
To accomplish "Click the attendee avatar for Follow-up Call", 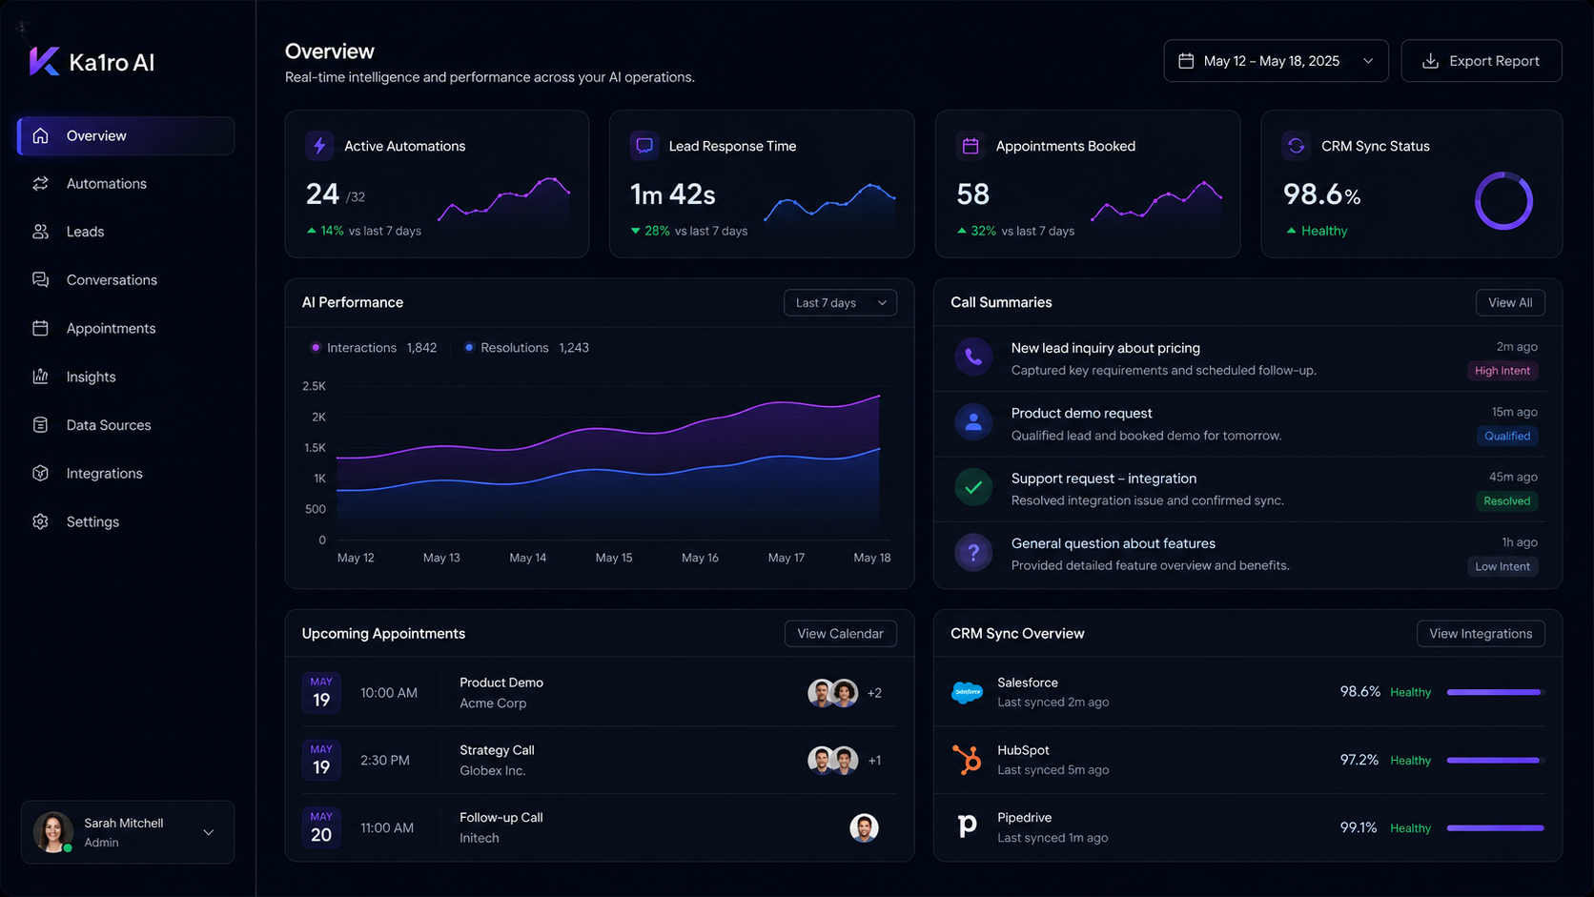I will coord(864,827).
